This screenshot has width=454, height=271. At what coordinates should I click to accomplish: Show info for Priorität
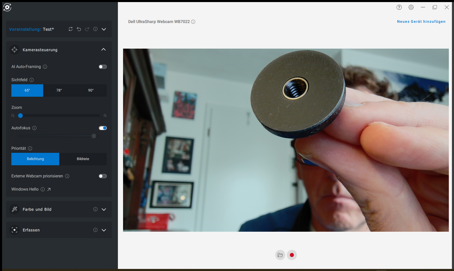coord(30,148)
